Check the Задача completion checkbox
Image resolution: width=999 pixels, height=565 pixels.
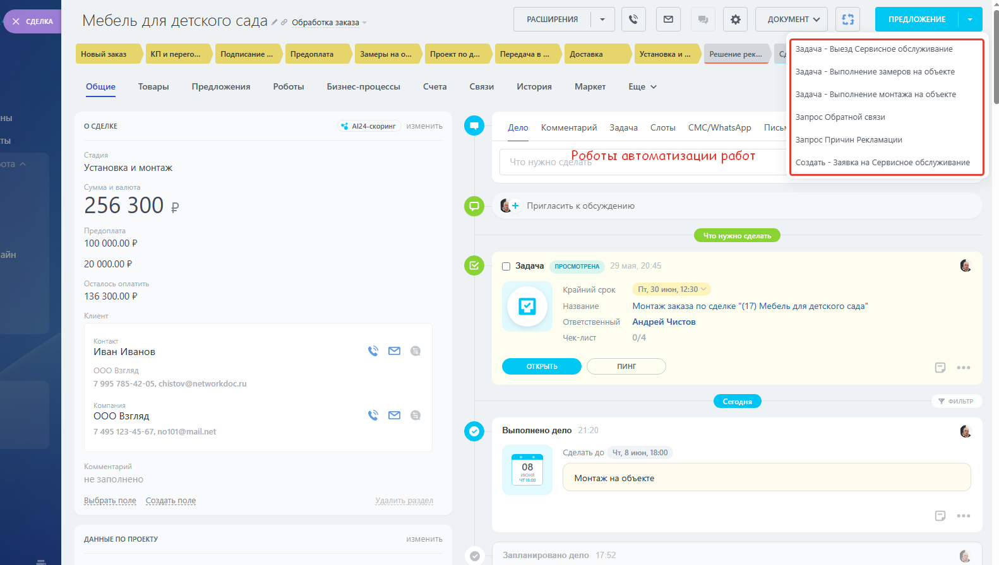506,266
